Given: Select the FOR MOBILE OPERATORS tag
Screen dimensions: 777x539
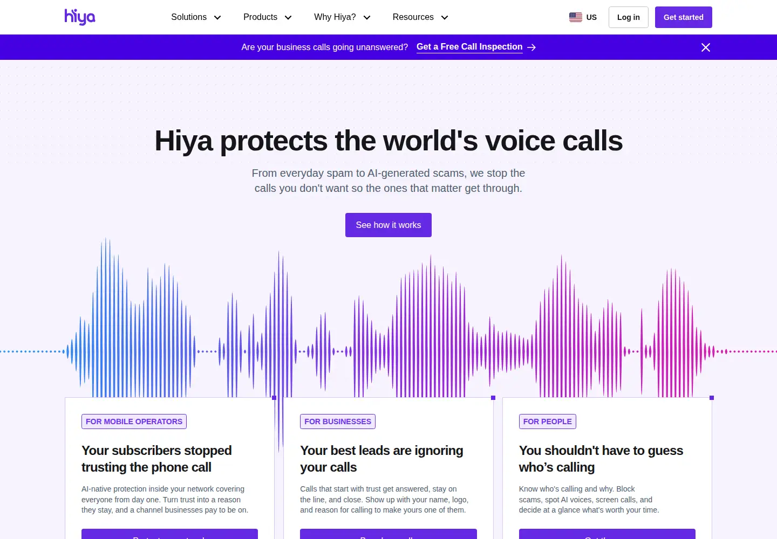Looking at the screenshot, I should click(x=134, y=421).
